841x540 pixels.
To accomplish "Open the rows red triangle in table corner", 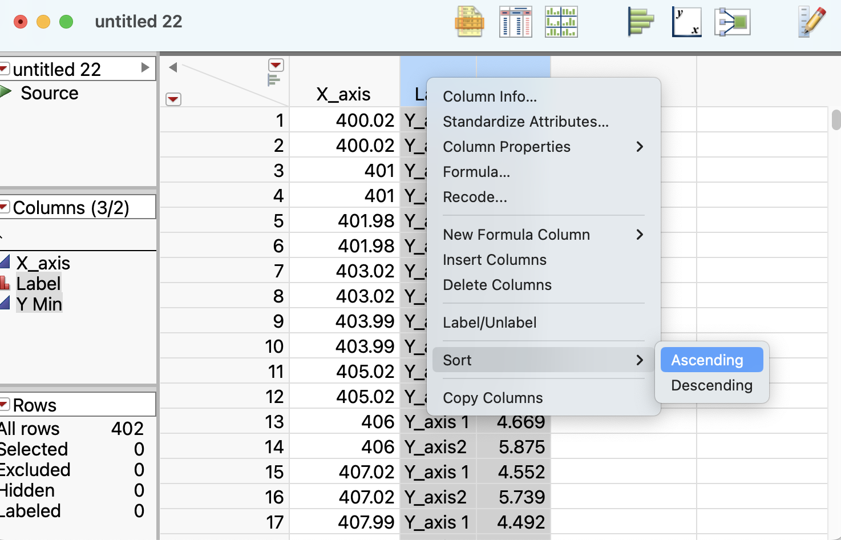I will (x=173, y=99).
